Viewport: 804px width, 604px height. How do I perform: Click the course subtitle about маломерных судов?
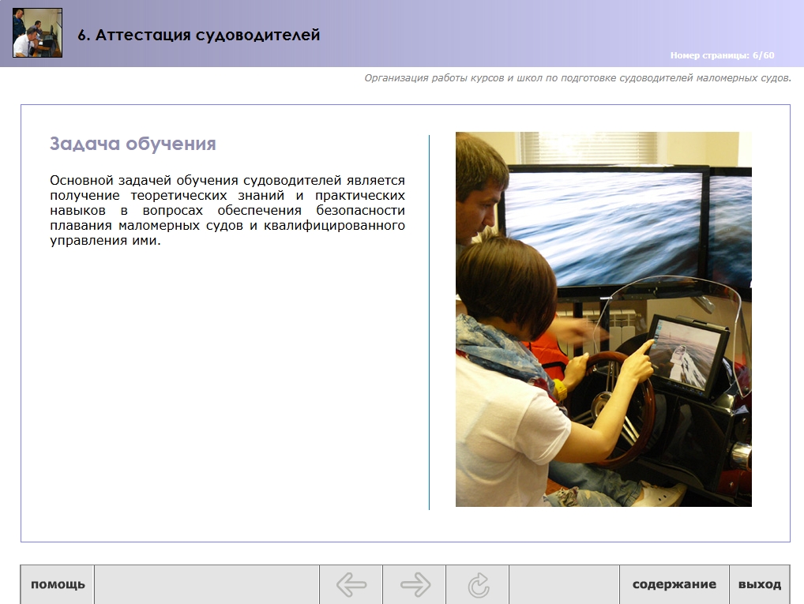click(x=578, y=78)
